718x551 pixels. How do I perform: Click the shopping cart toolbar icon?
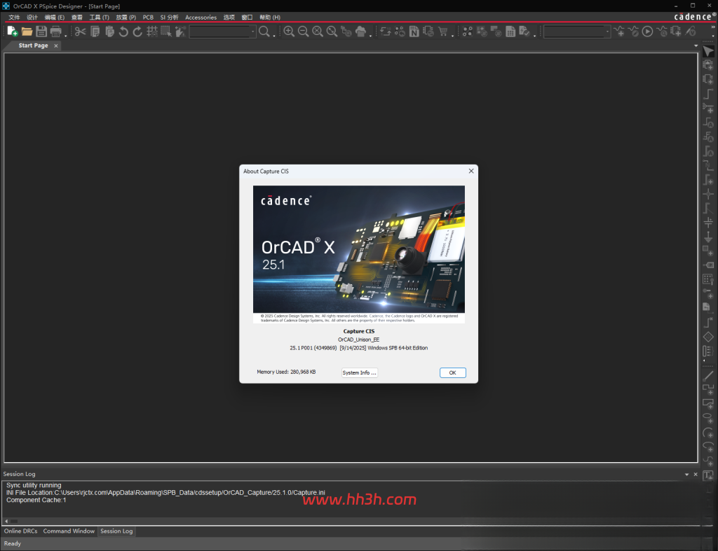[443, 32]
